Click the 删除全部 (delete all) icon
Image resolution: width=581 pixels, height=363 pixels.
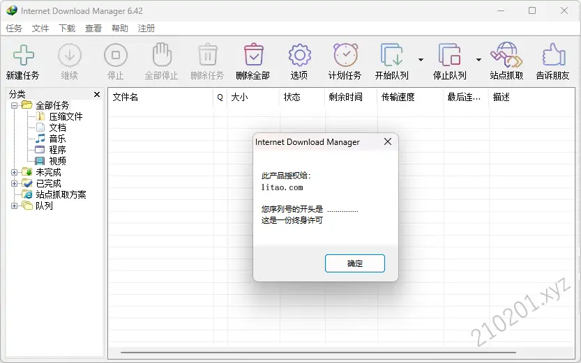click(x=253, y=55)
